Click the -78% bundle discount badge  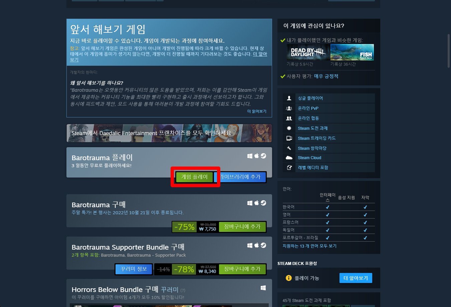click(x=184, y=269)
